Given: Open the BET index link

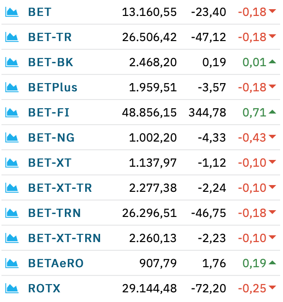Looking at the screenshot, I should 40,12.
